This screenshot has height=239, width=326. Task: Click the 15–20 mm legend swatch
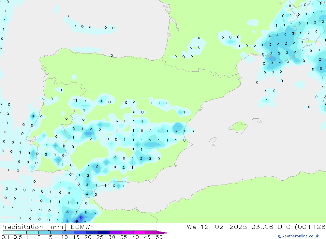80,232
